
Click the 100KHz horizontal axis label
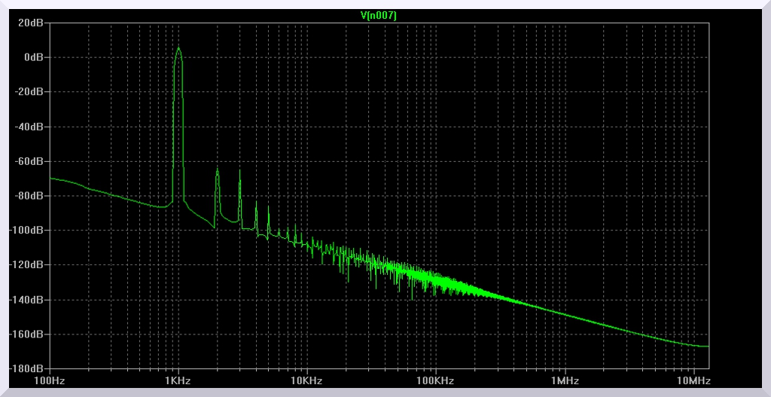[435, 381]
